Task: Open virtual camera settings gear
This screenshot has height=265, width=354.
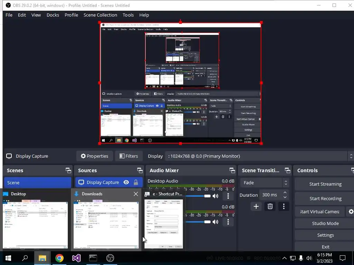Action: (351, 212)
